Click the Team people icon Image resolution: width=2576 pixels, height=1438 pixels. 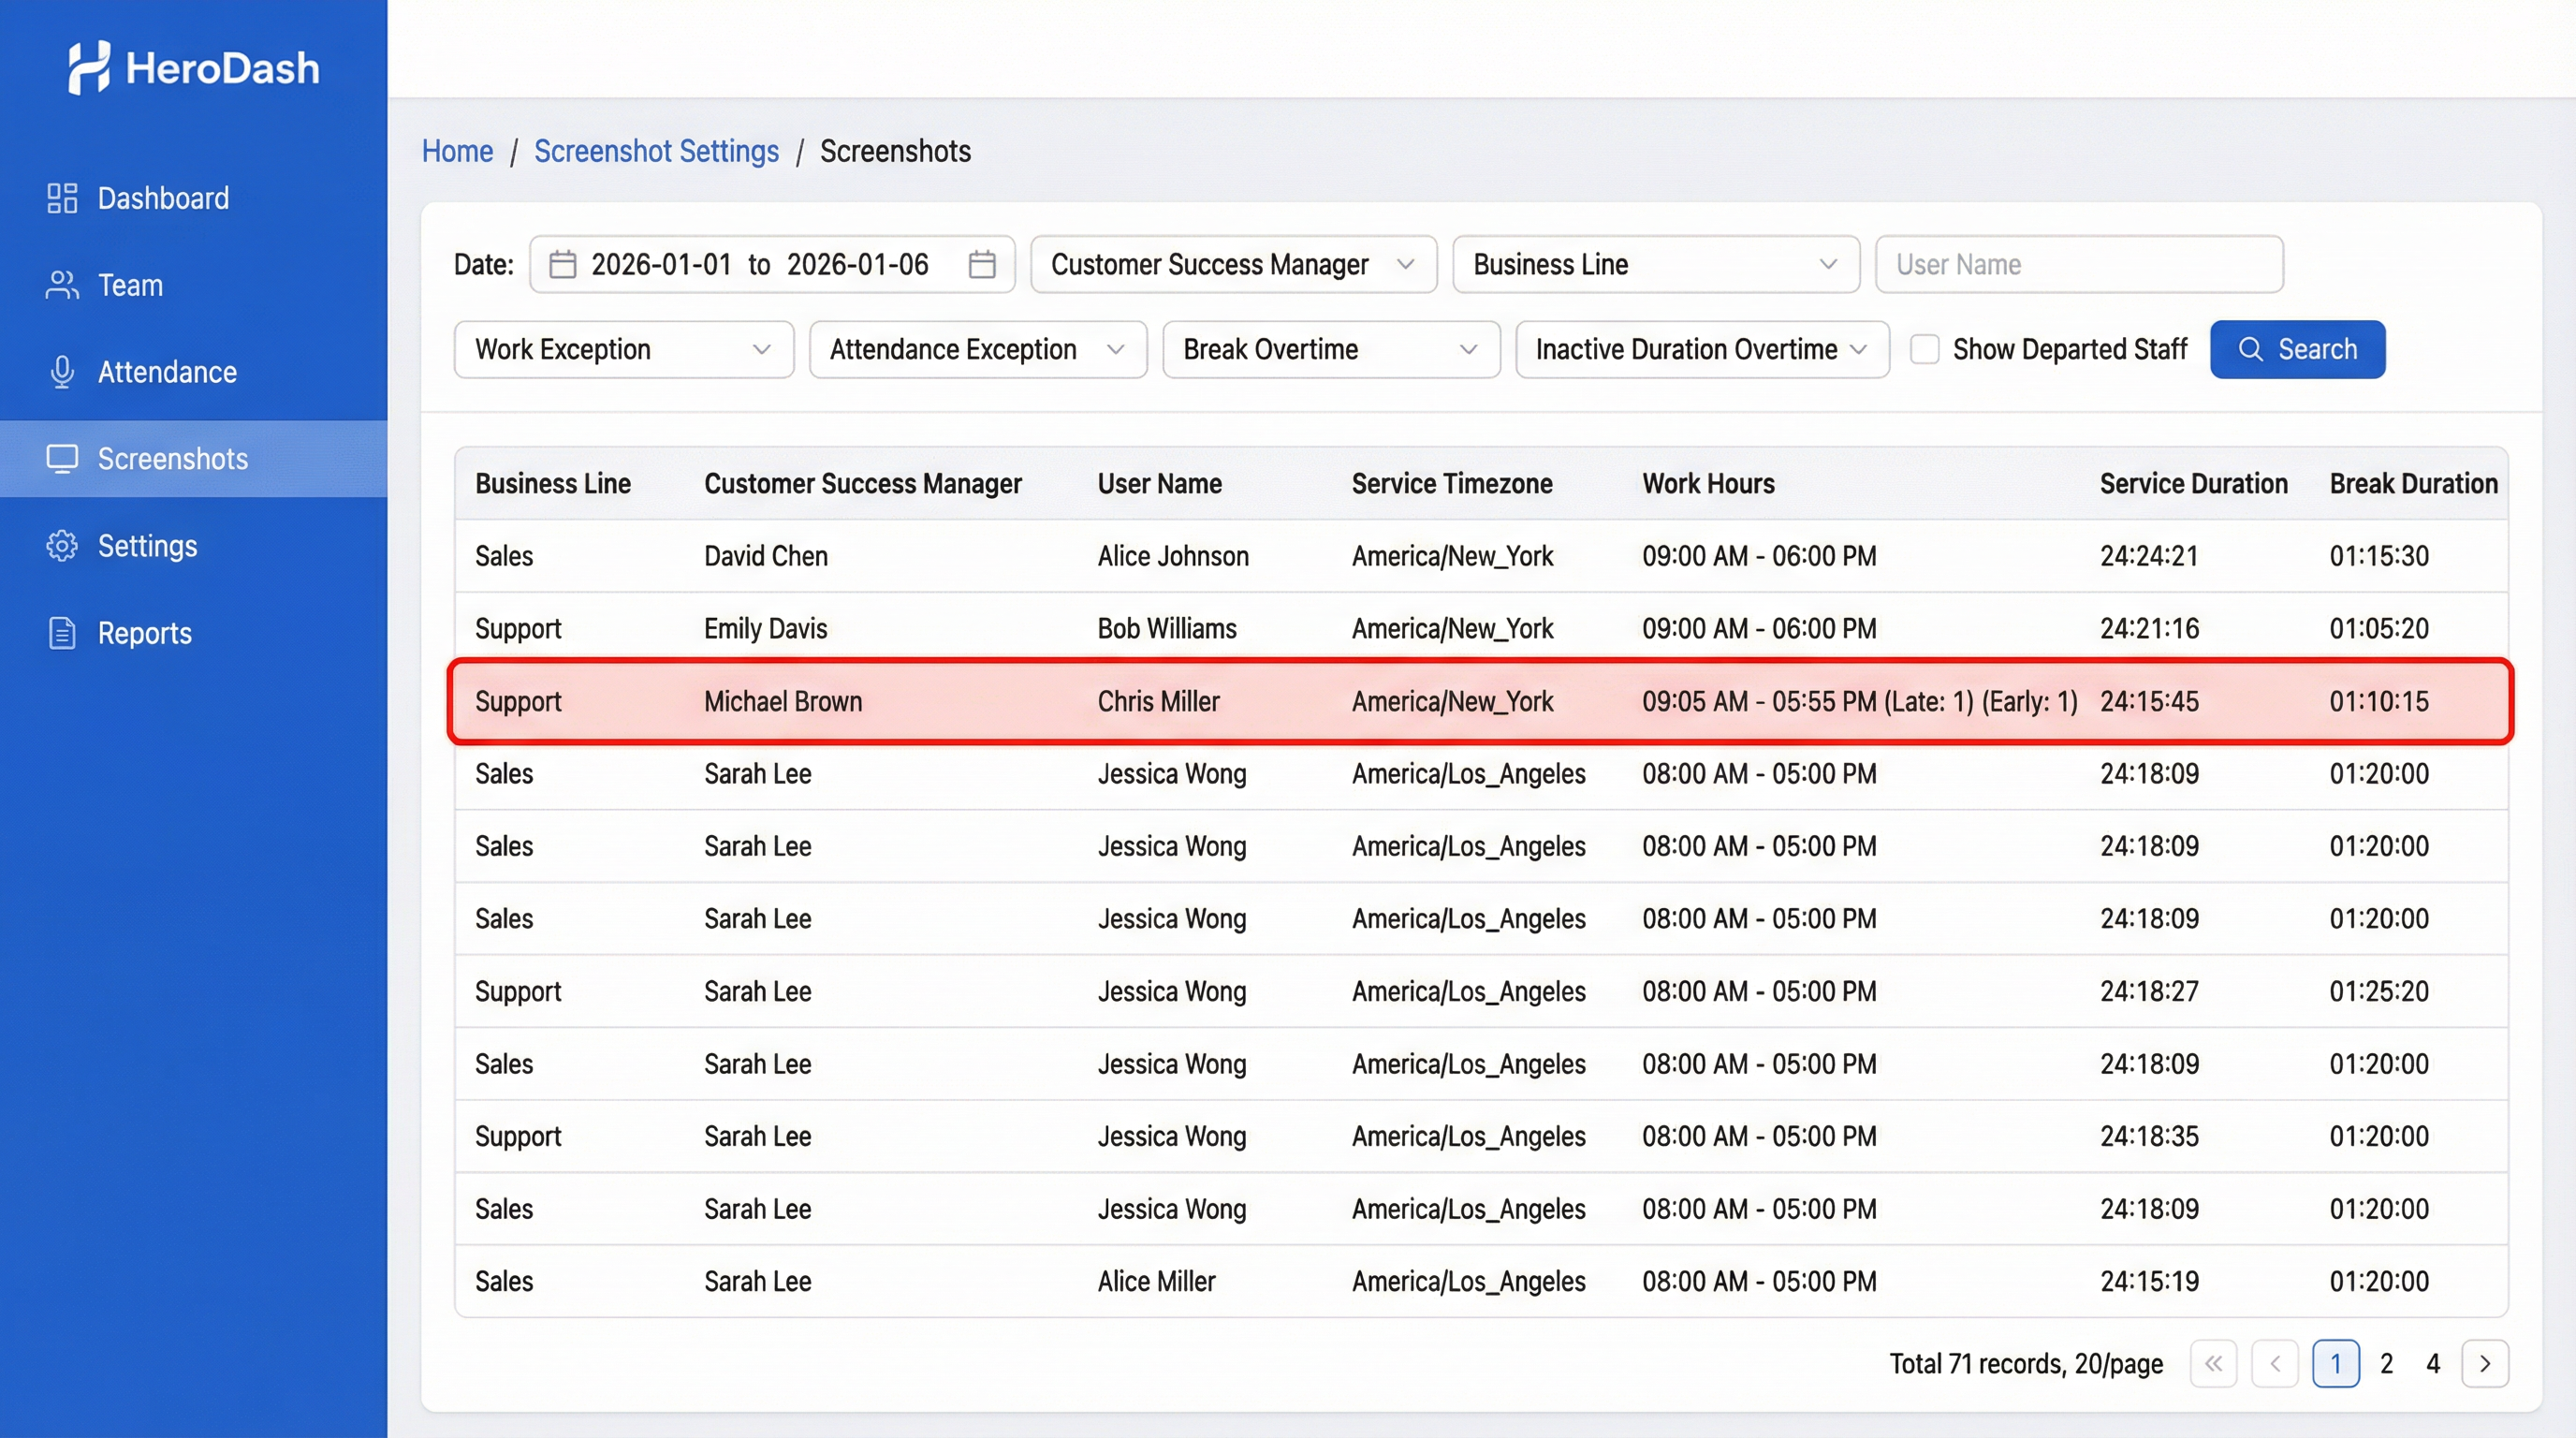coord(62,285)
